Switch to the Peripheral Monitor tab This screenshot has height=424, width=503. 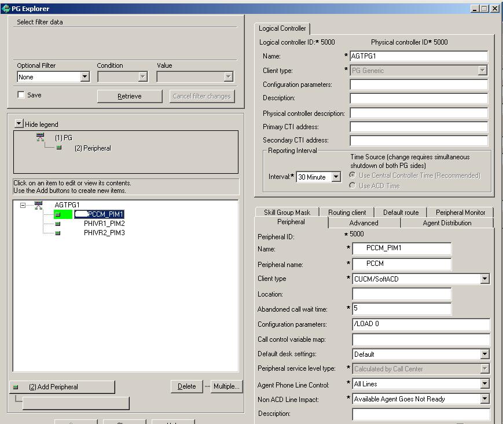460,212
